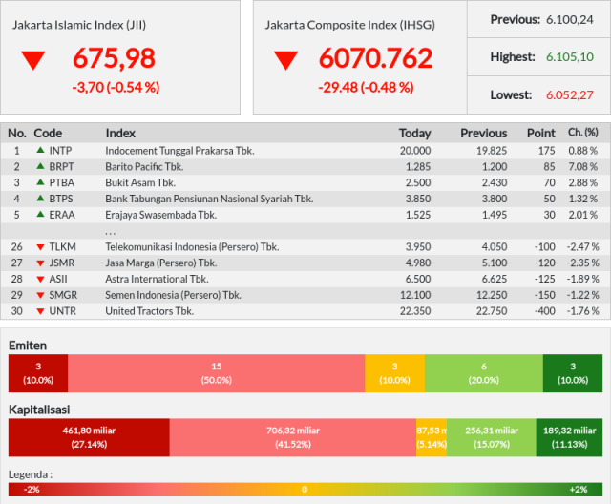Select the yellow Emiten segment 3 (10.0%)
This screenshot has width=611, height=504.
pos(394,373)
